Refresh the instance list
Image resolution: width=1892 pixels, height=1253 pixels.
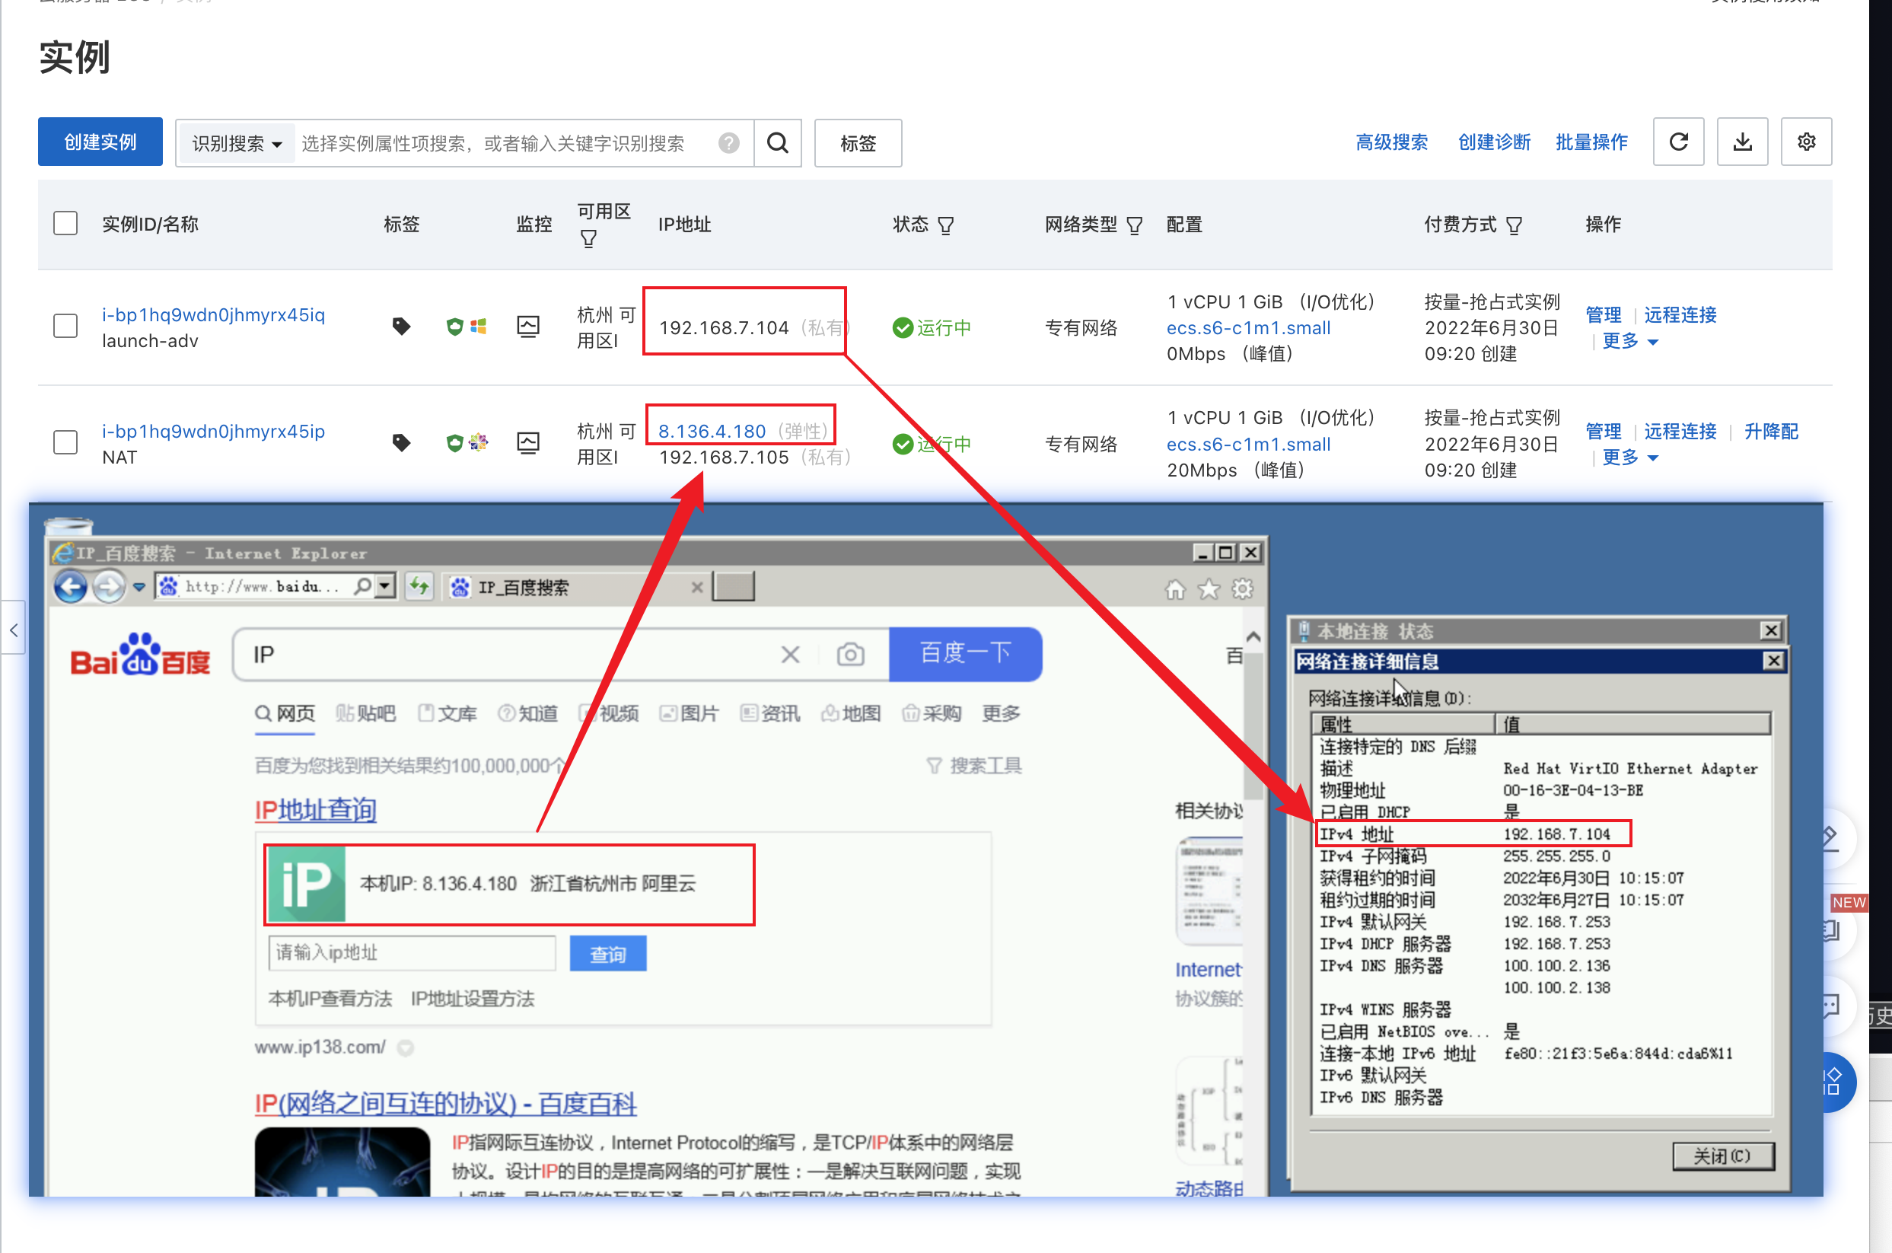pos(1678,142)
